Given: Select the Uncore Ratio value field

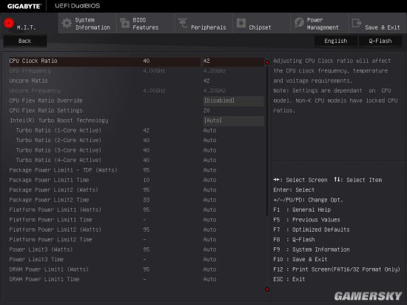Looking at the screenshot, I should coord(206,81).
